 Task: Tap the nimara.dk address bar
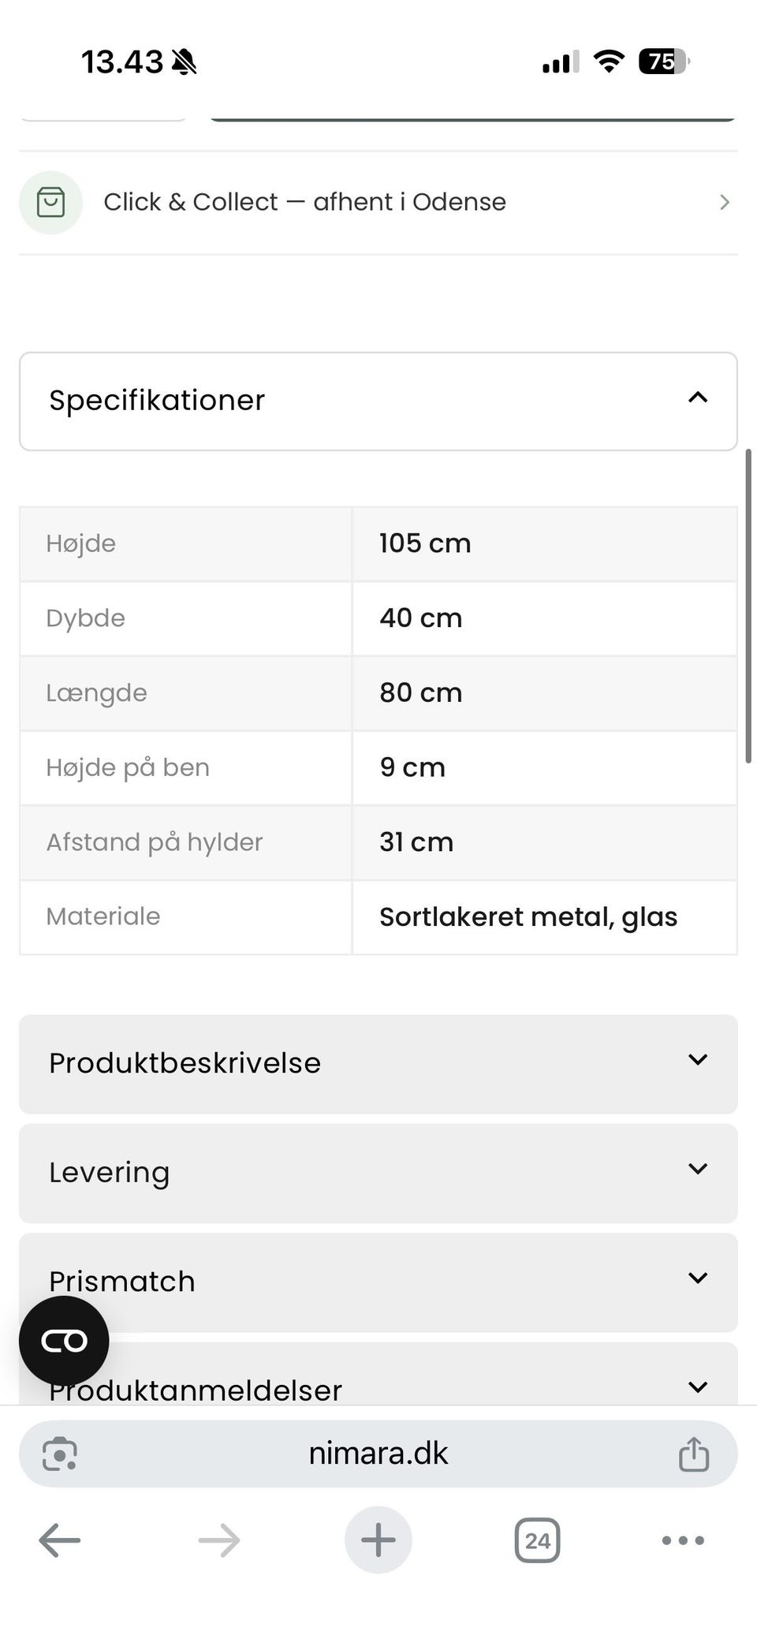tap(378, 1454)
